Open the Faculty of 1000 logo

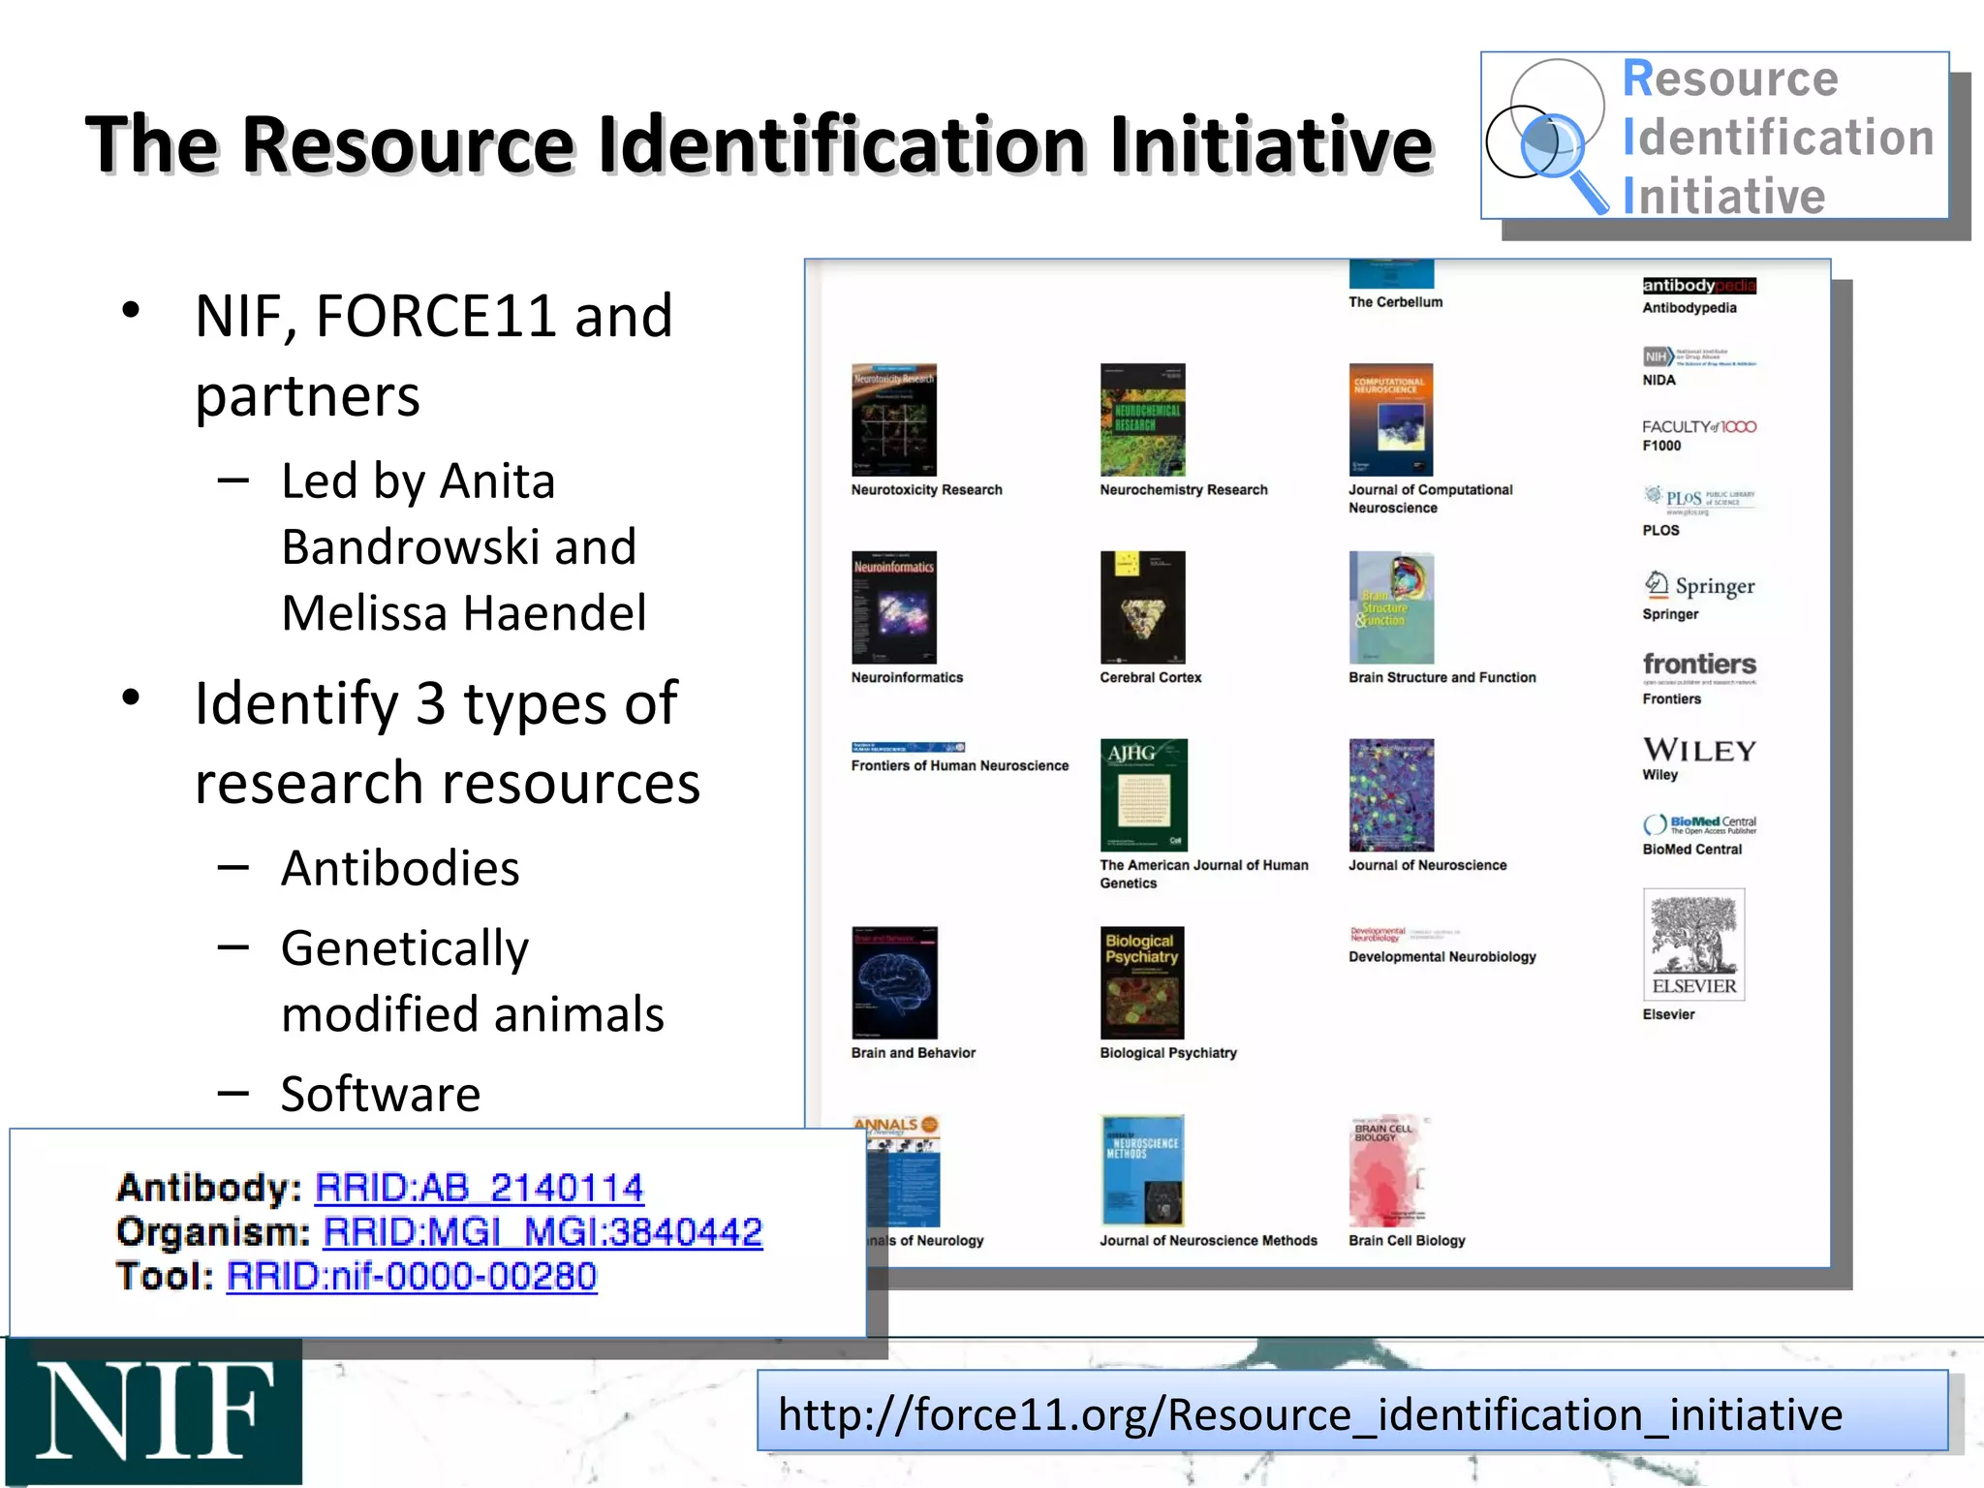click(x=1699, y=426)
